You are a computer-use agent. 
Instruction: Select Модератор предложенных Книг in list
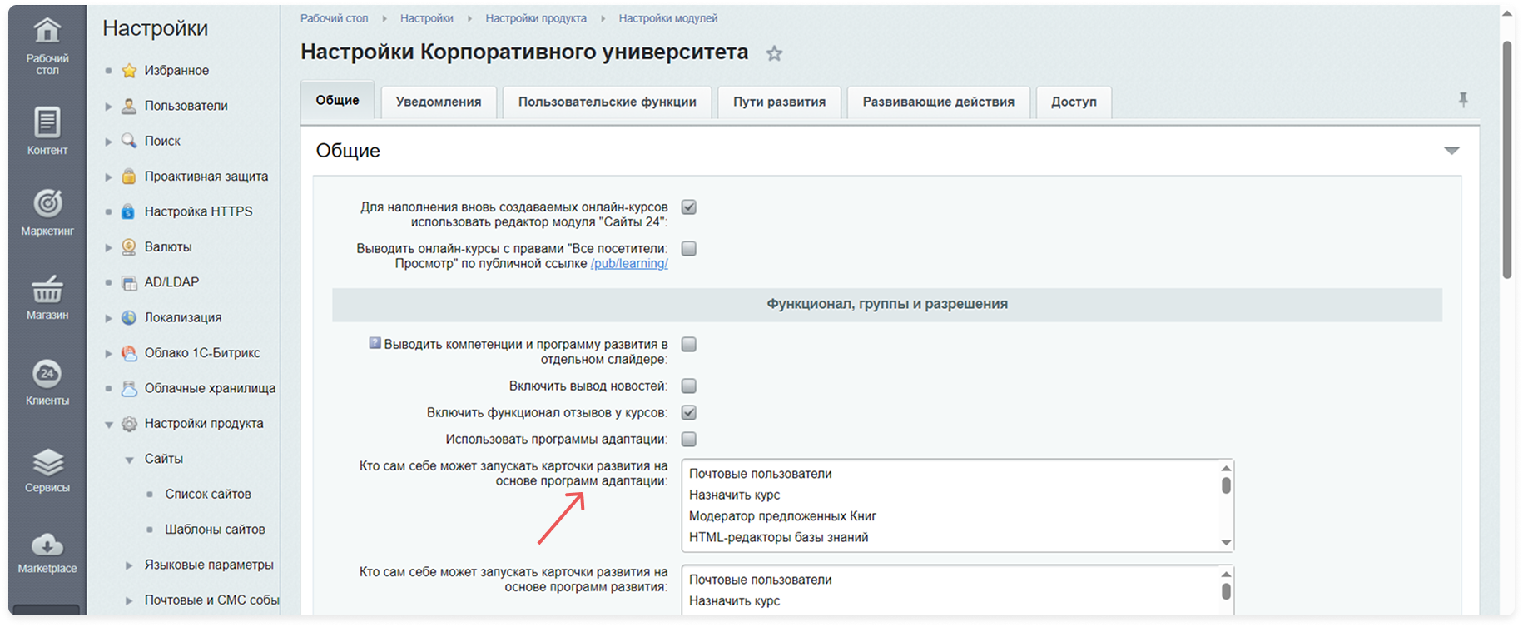point(782,516)
